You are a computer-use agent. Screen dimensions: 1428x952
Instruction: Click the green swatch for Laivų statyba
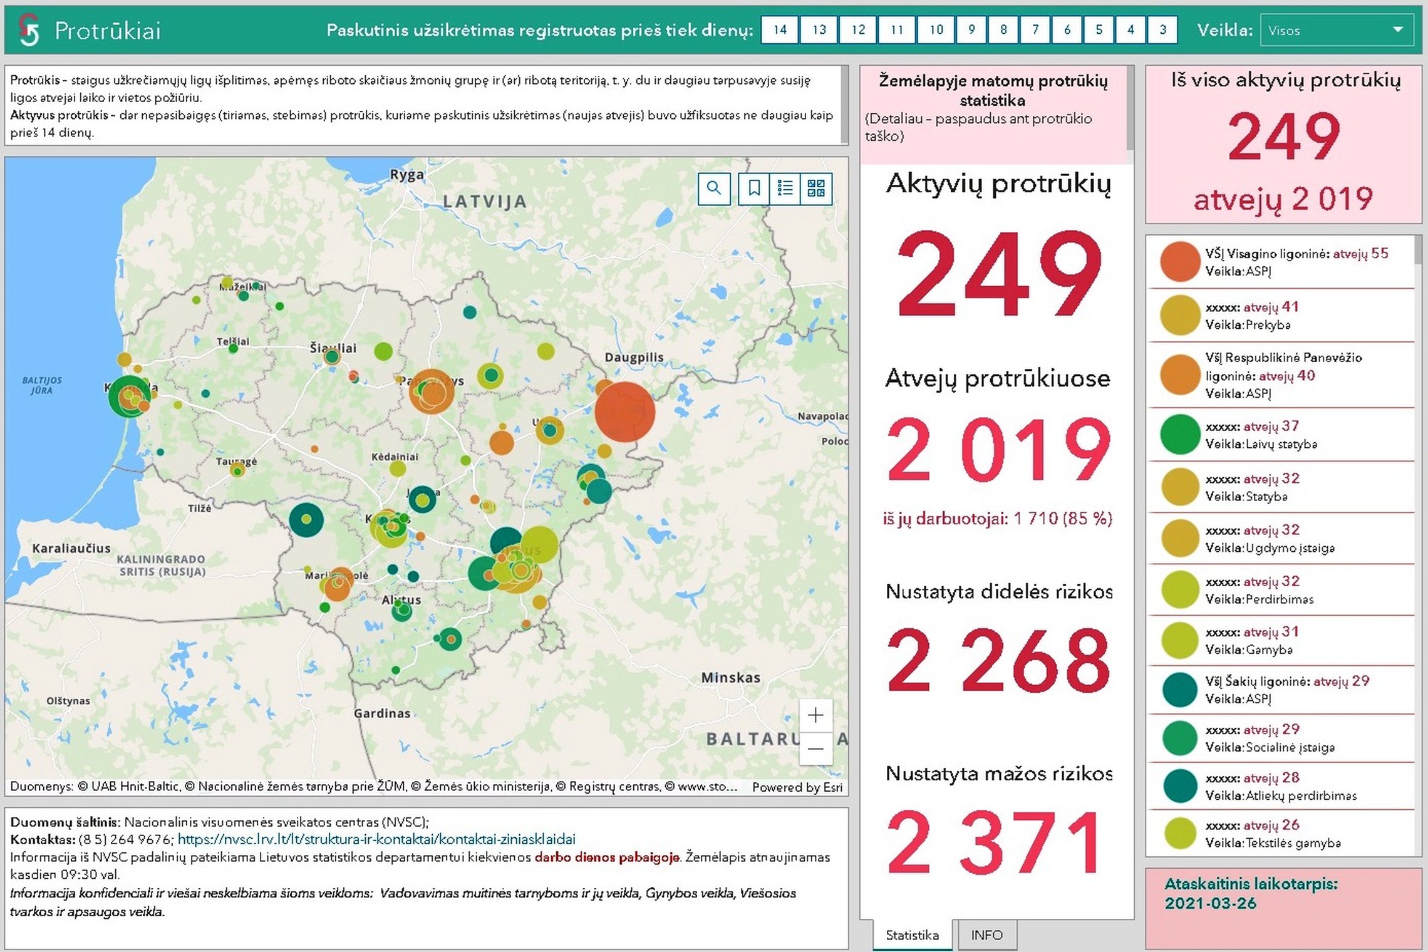[x=1180, y=435]
